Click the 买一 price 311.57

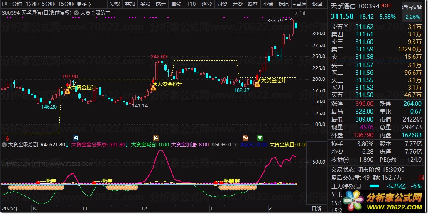pyautogui.click(x=365, y=65)
